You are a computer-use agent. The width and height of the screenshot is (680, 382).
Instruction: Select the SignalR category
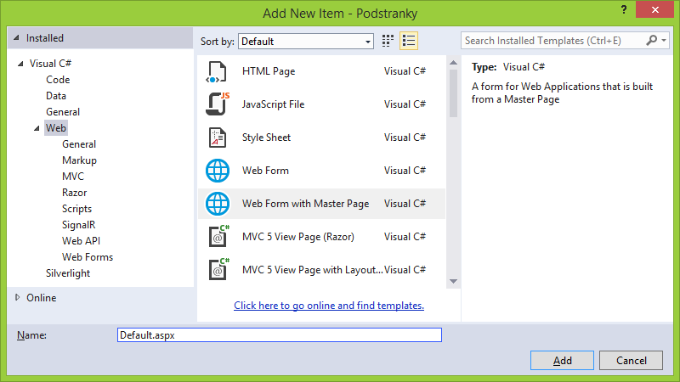(x=78, y=225)
